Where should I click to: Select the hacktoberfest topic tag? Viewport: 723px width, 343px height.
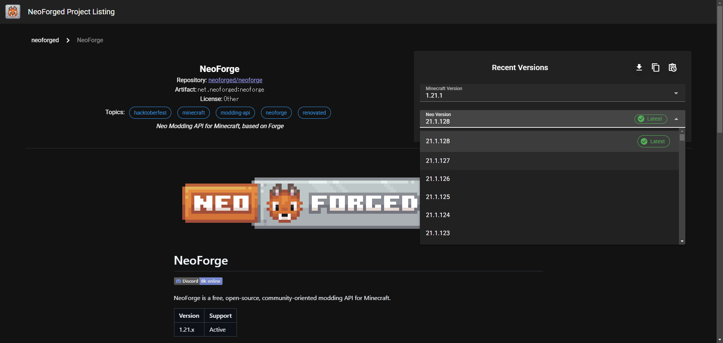150,113
